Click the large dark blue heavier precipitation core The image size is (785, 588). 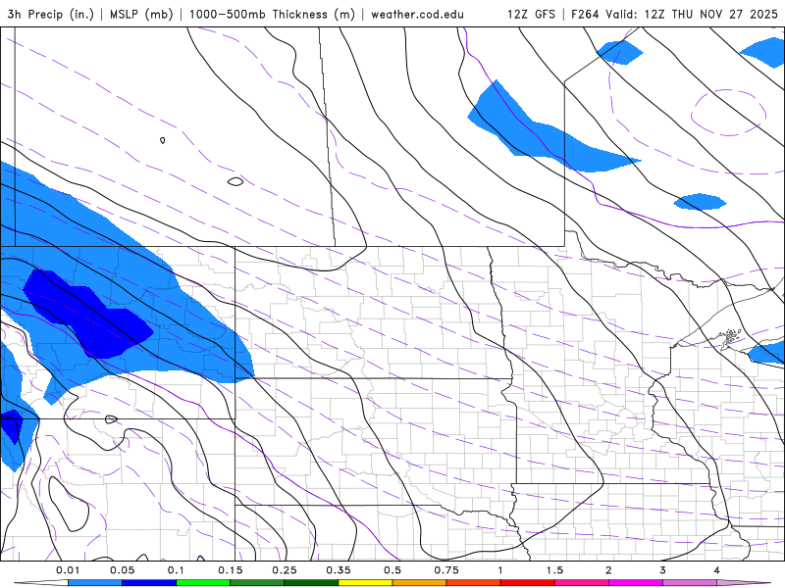tap(90, 314)
